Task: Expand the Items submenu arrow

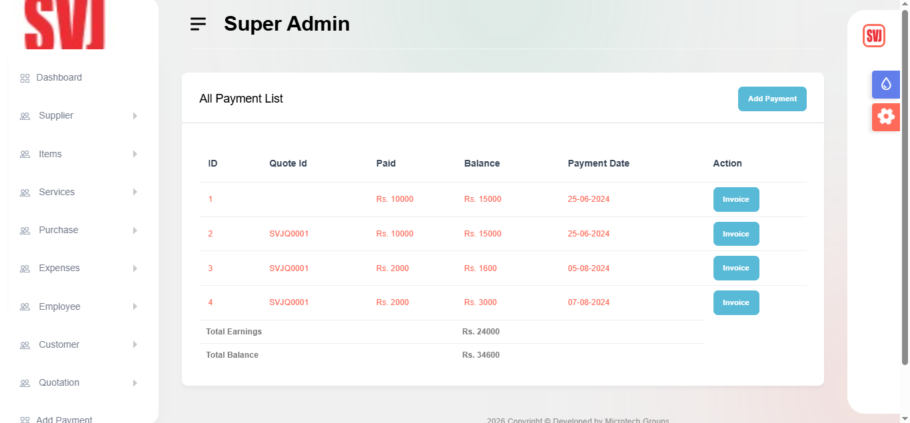Action: click(x=135, y=154)
